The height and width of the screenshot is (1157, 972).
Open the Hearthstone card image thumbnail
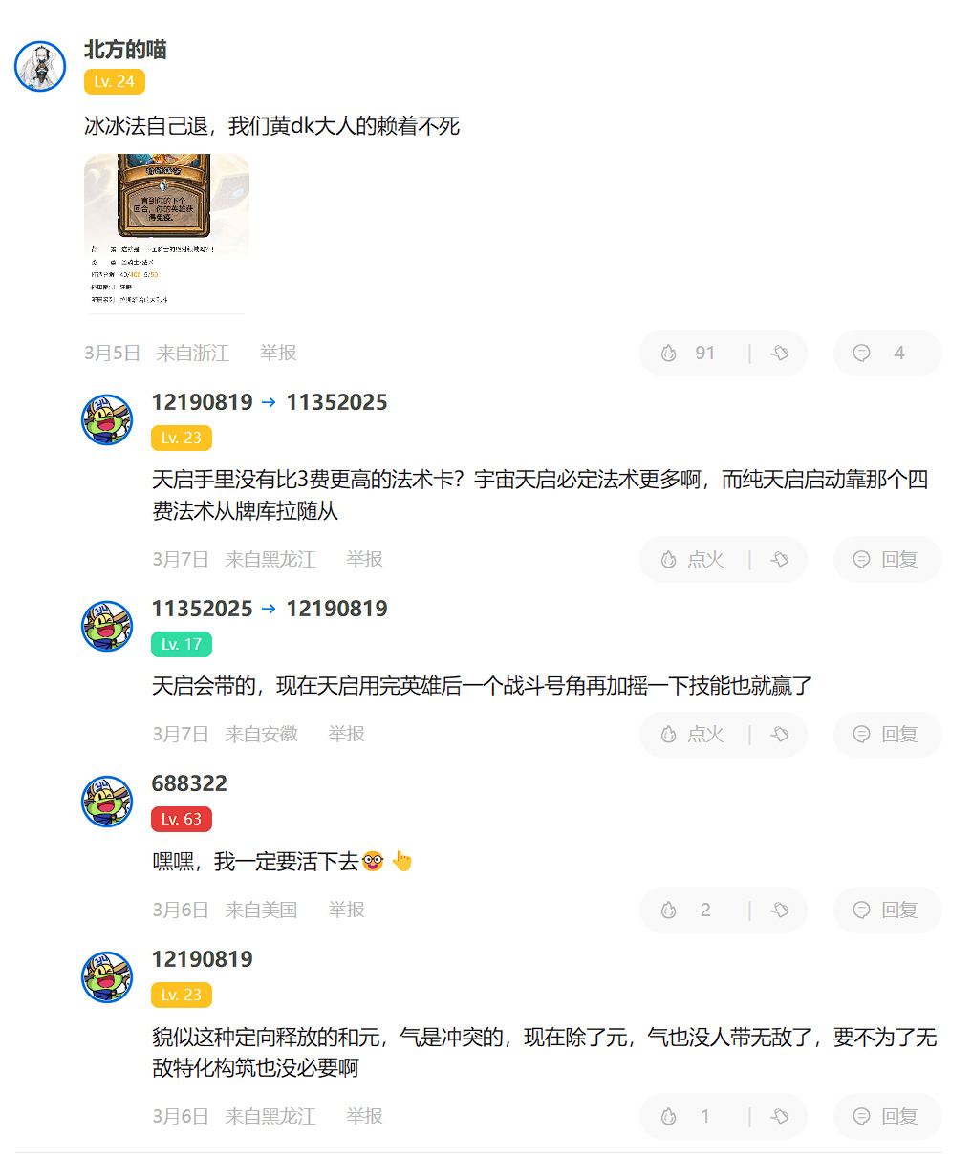[166, 234]
